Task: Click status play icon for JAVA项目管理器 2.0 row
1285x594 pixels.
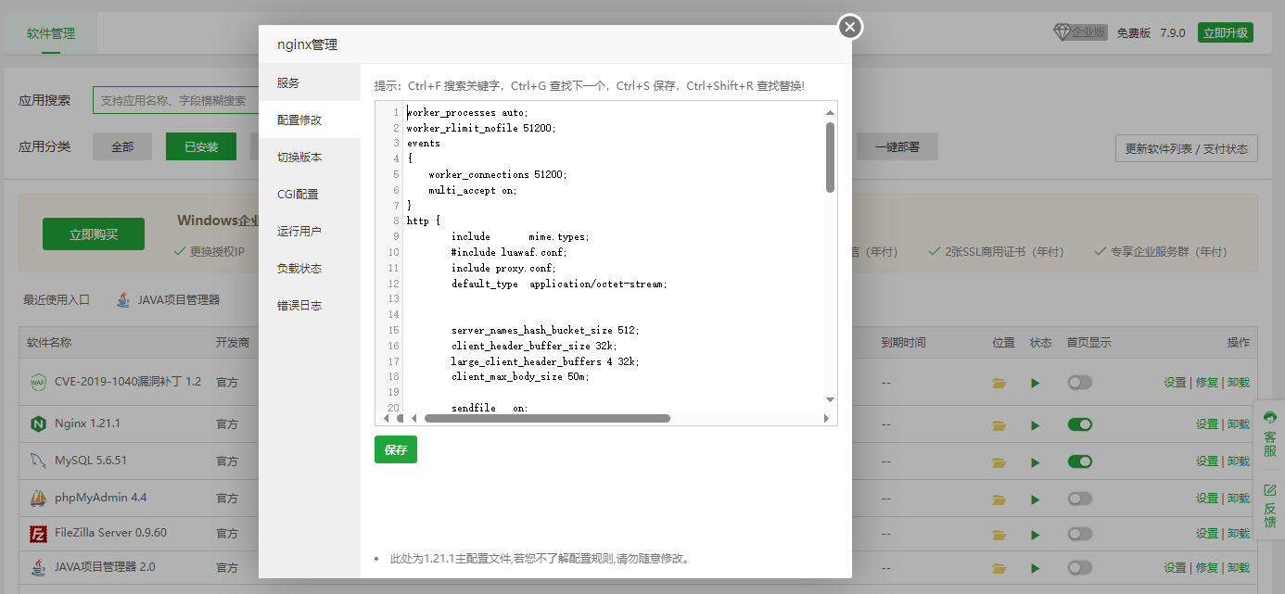Action: pyautogui.click(x=1036, y=568)
